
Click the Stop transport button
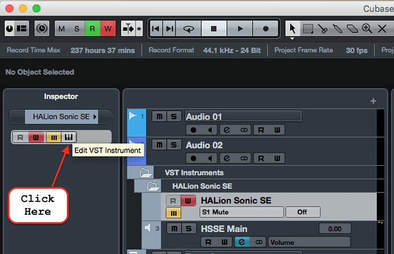[x=214, y=29]
